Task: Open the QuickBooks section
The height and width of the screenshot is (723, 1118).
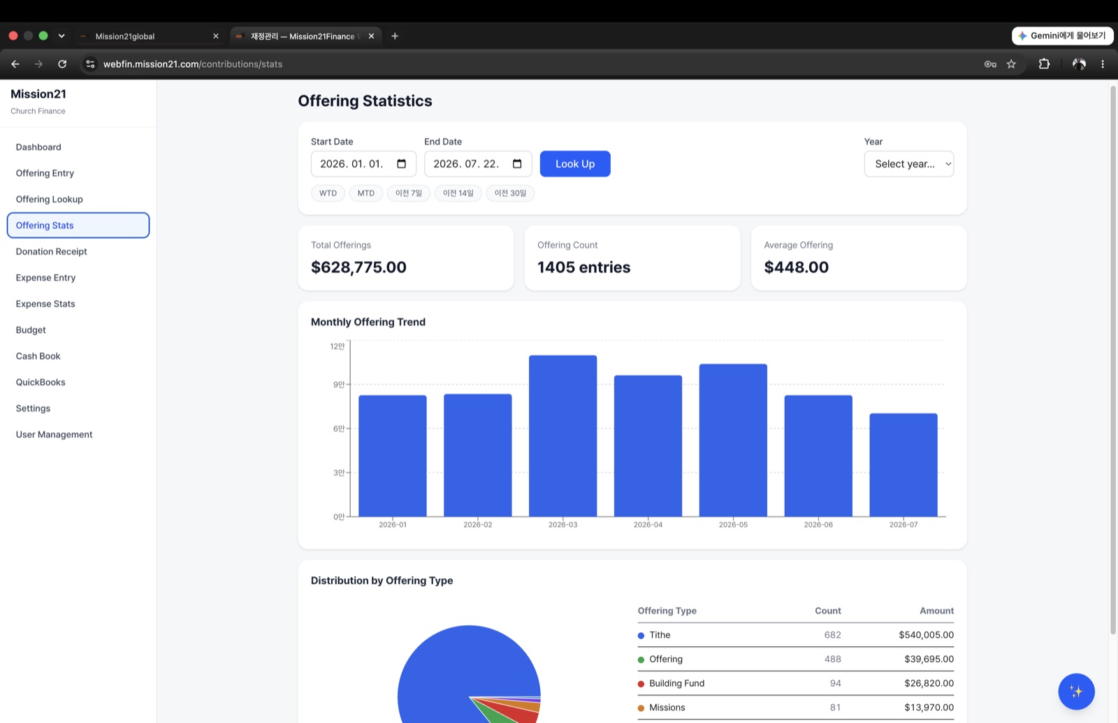Action: [41, 382]
